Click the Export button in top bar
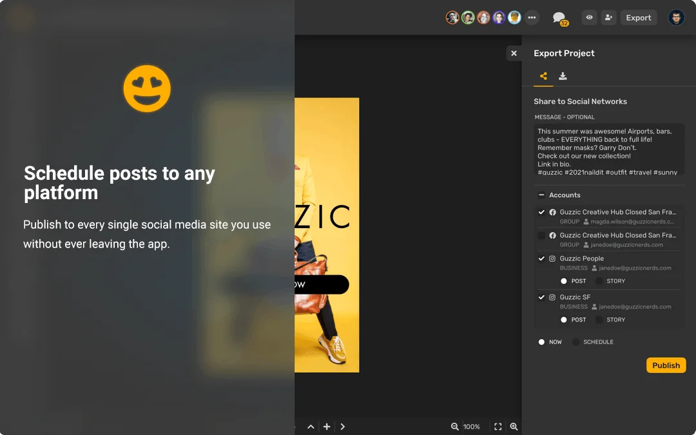The width and height of the screenshot is (696, 435). tap(639, 17)
